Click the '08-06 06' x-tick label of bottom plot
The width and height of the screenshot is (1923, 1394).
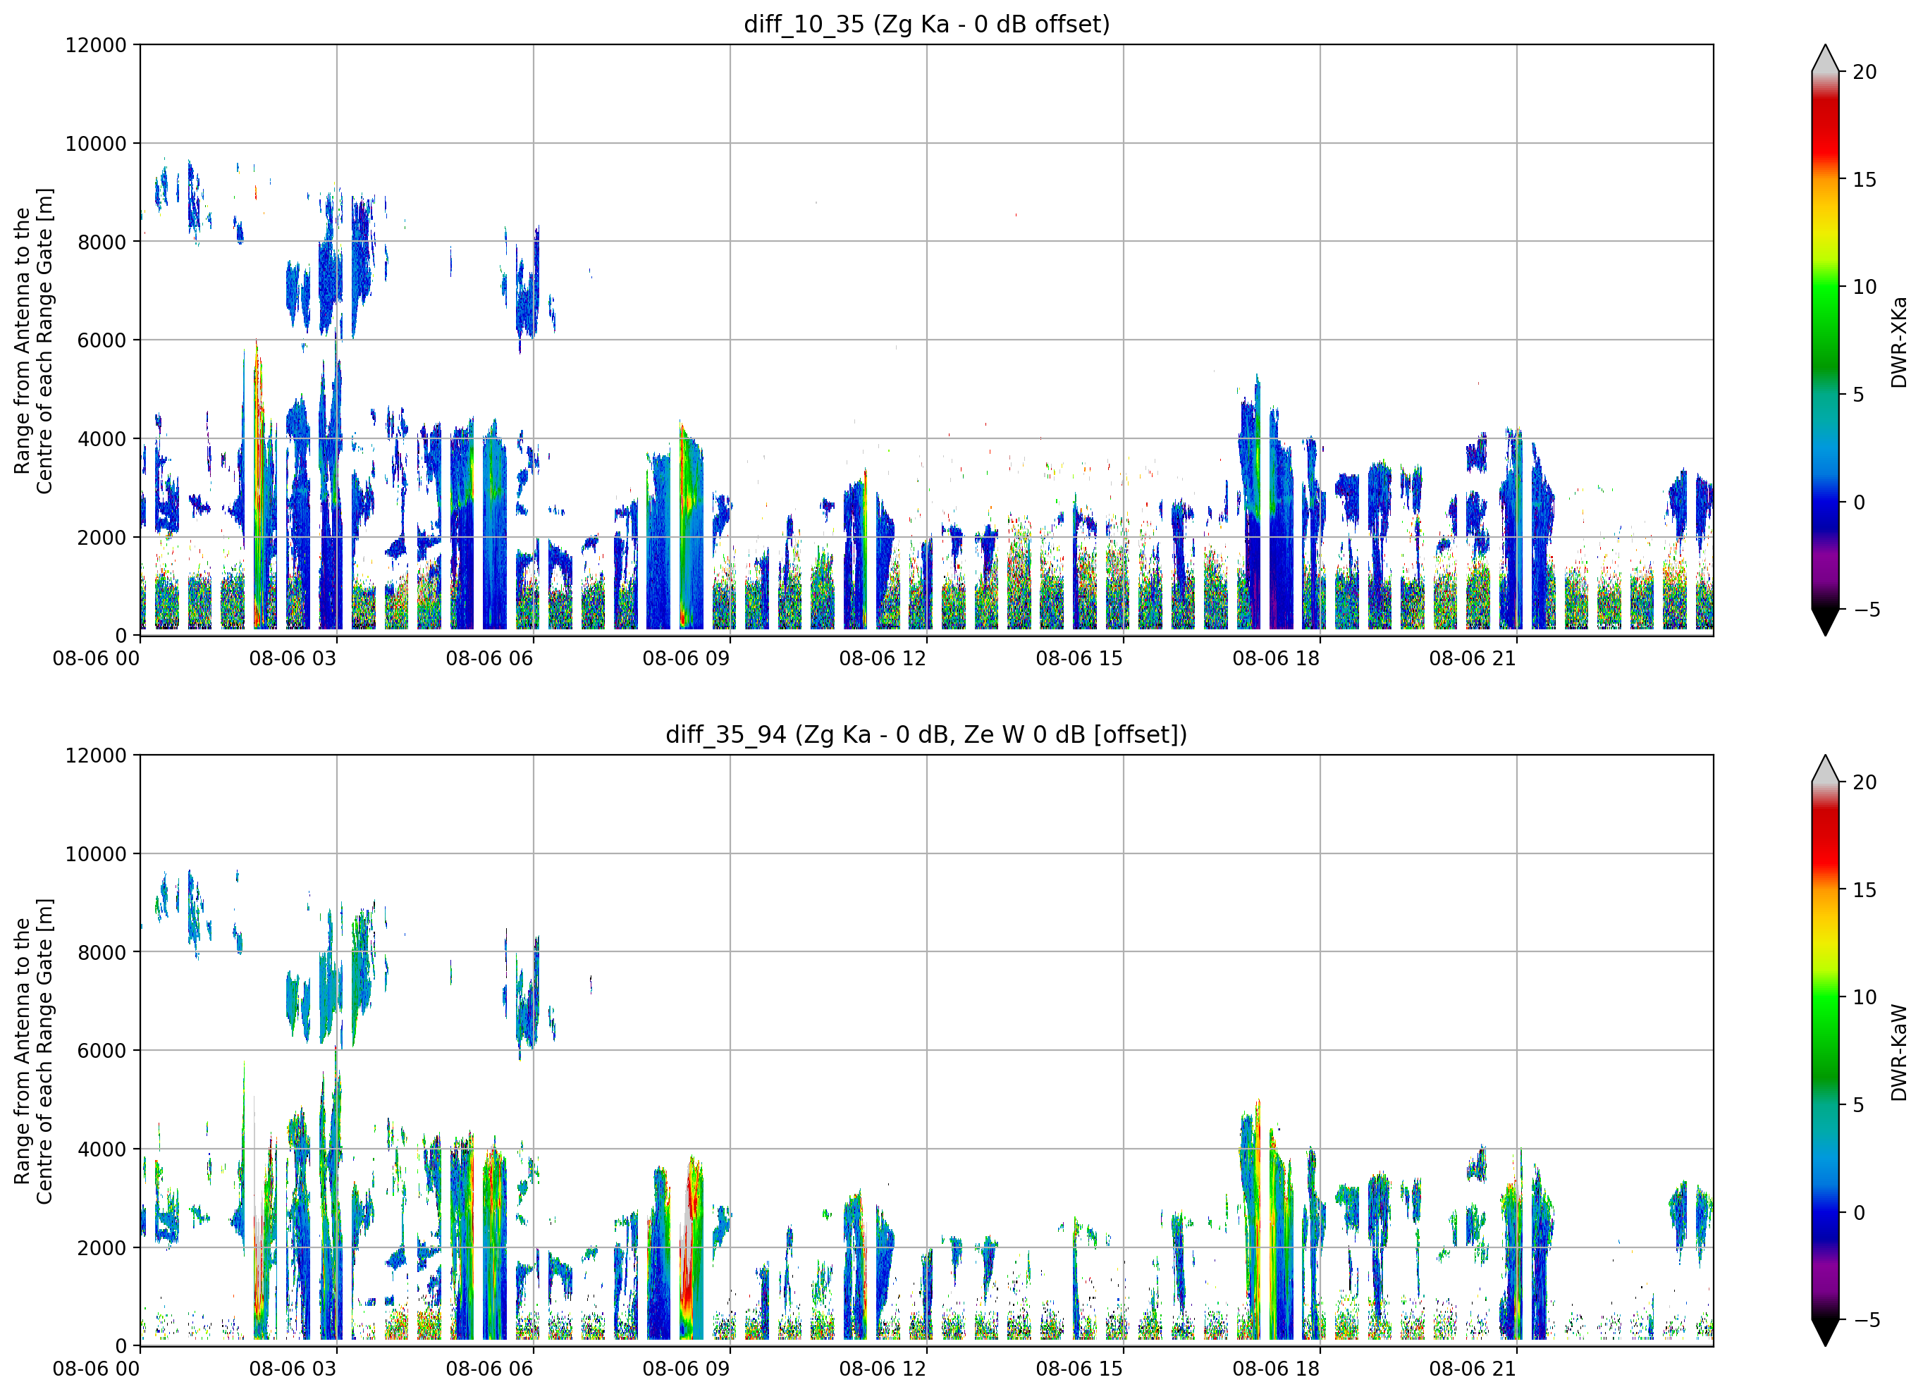pyautogui.click(x=489, y=1369)
